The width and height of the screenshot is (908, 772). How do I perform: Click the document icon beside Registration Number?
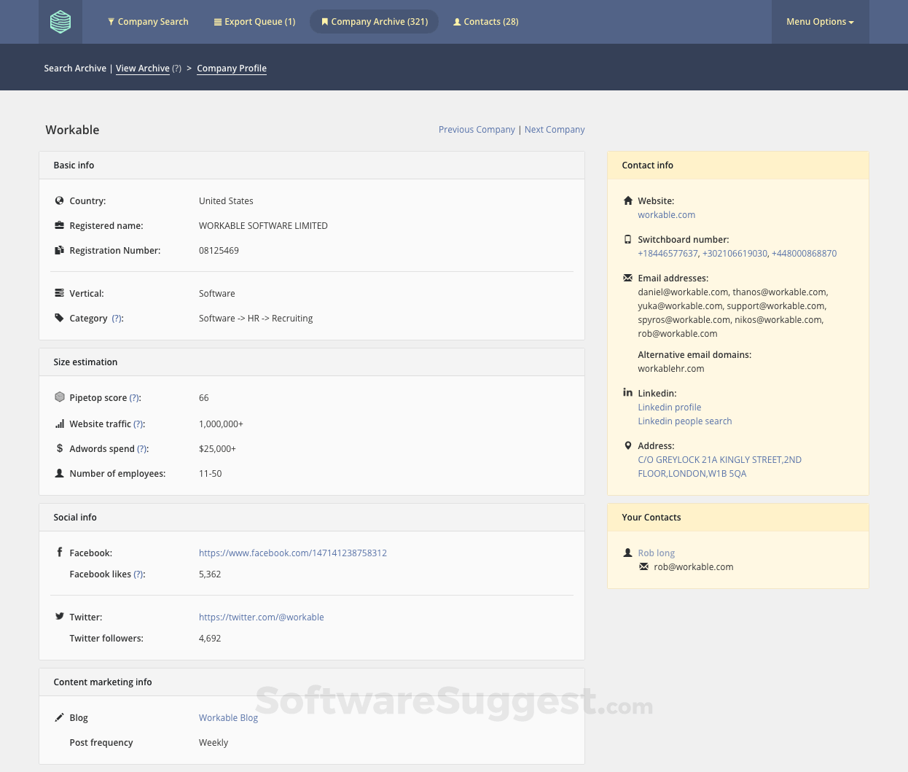point(60,250)
